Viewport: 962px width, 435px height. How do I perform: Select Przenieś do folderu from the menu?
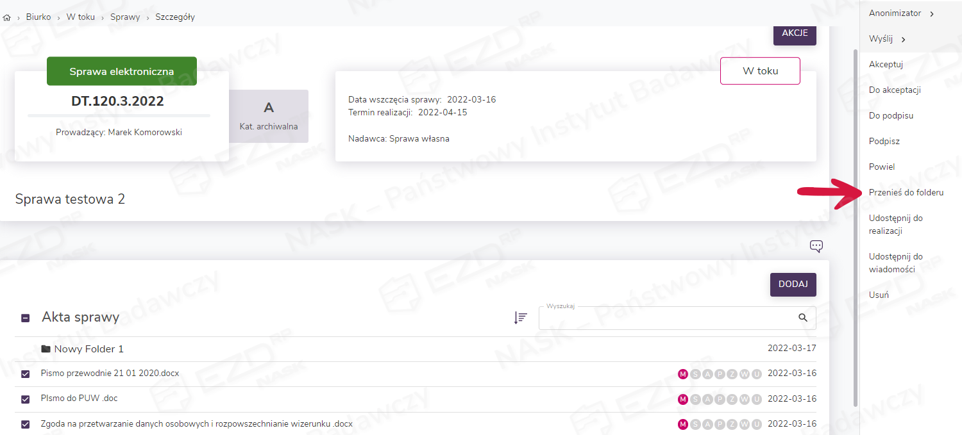(906, 192)
